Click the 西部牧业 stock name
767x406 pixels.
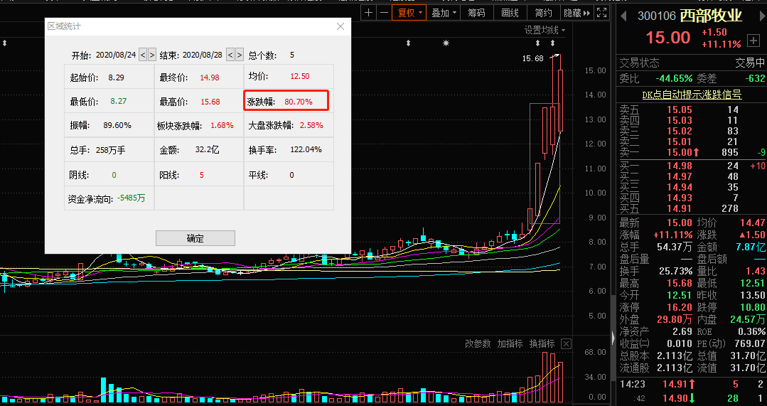pos(711,16)
